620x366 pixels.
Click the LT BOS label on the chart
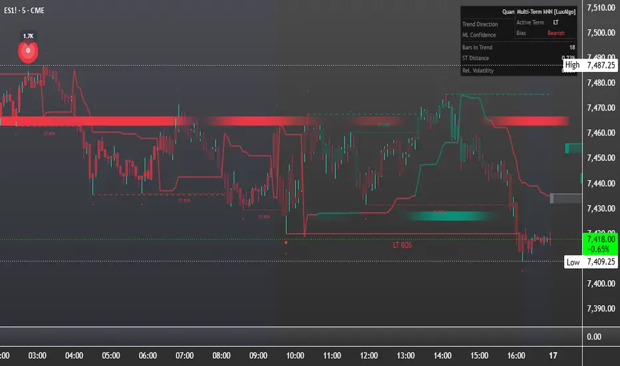tap(402, 246)
